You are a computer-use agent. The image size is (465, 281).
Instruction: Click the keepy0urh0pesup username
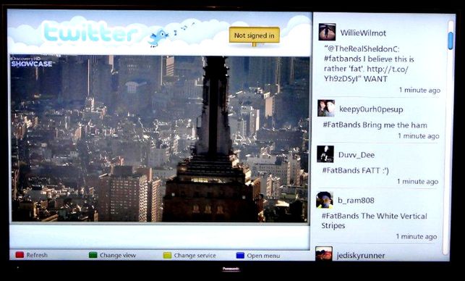[371, 109]
